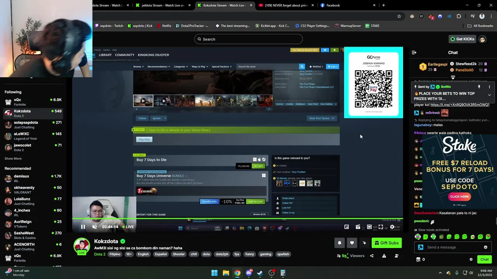This screenshot has height=279, width=497.
Task: Bookmark this page with star icon
Action: point(399,16)
